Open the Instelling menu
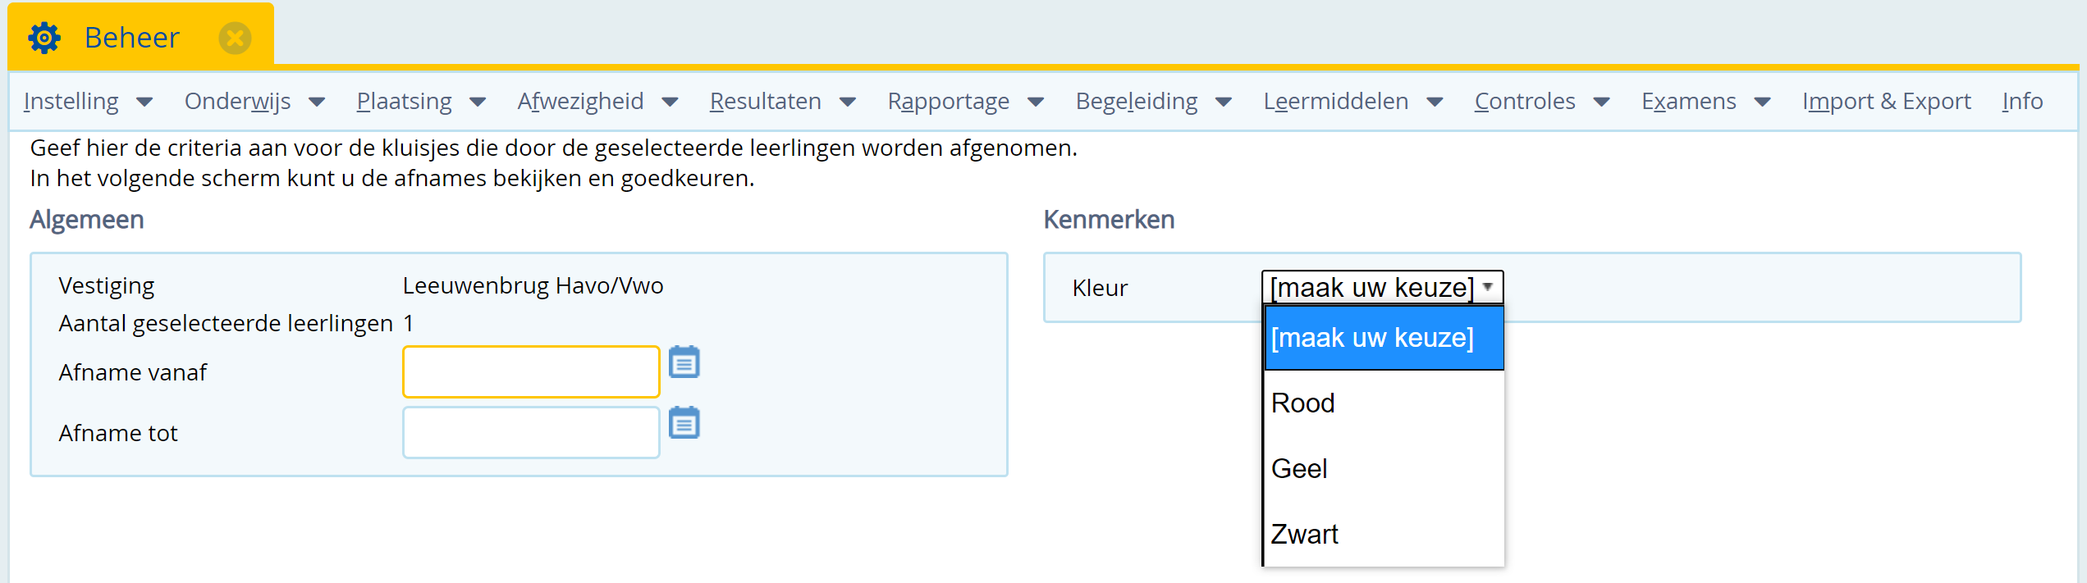The image size is (2087, 583). click(88, 102)
